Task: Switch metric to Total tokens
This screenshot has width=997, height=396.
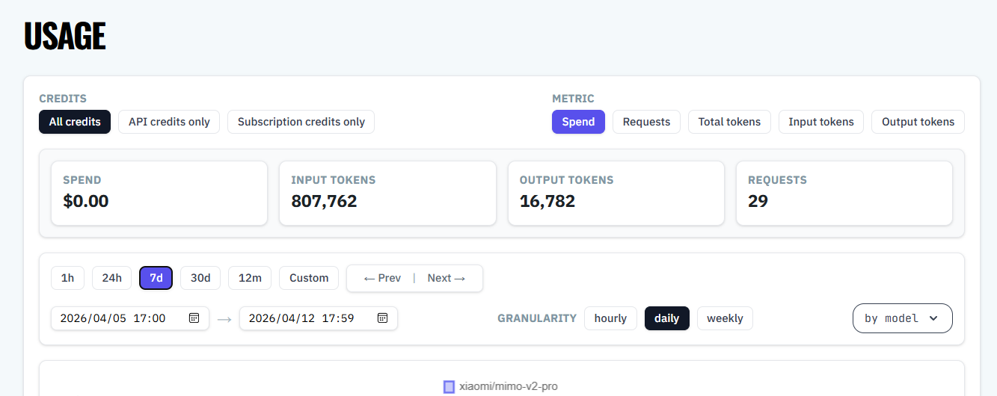Action: (x=729, y=122)
